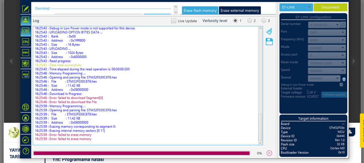Open the Access port dropdown
Screen dimensions: 364x163
coord(327,55)
